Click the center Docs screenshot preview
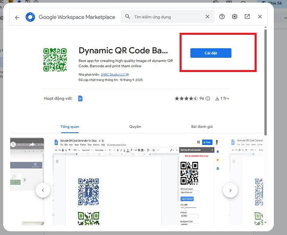The image size is (287, 235). pyautogui.click(x=137, y=181)
